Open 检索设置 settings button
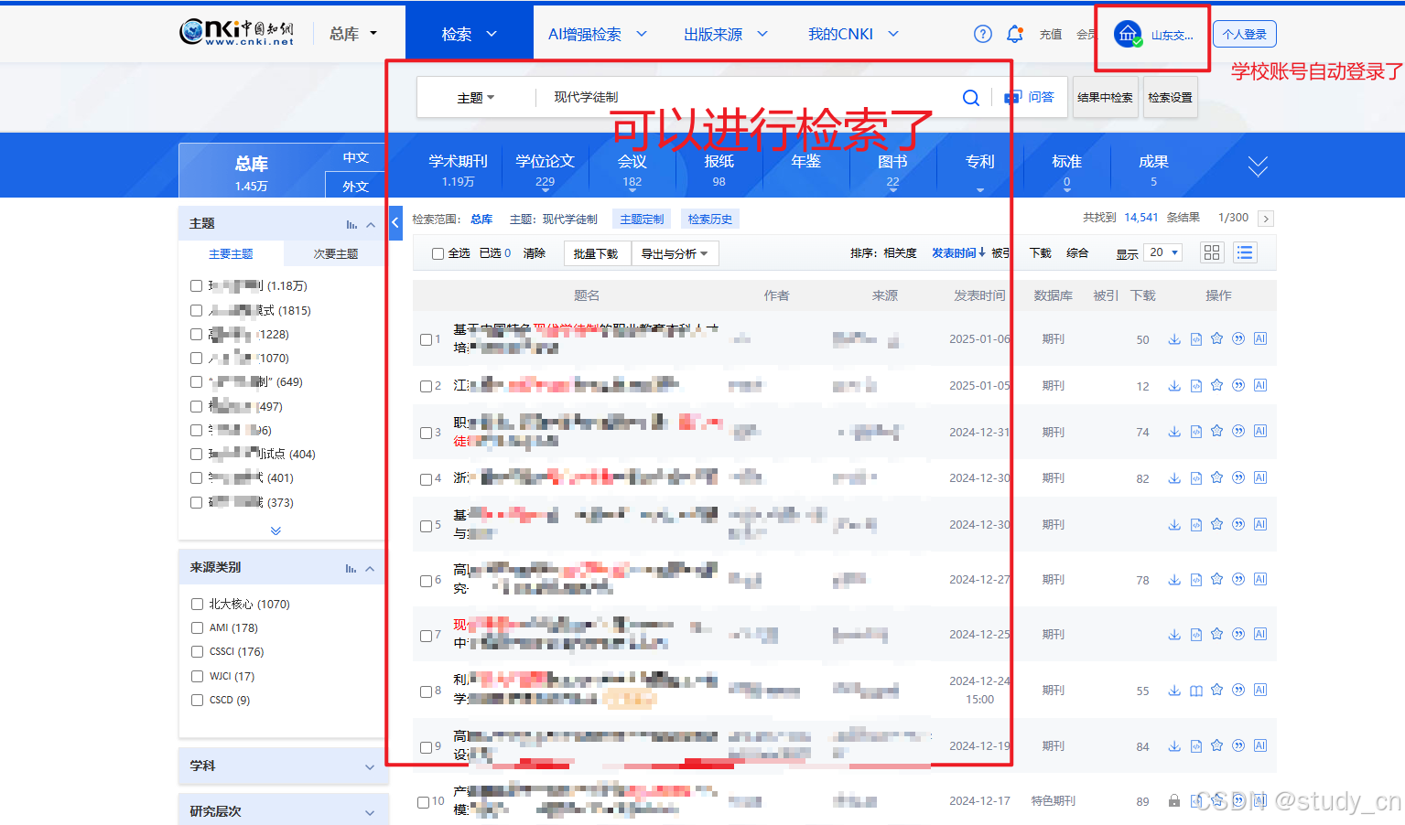1405x825 pixels. 1170,98
